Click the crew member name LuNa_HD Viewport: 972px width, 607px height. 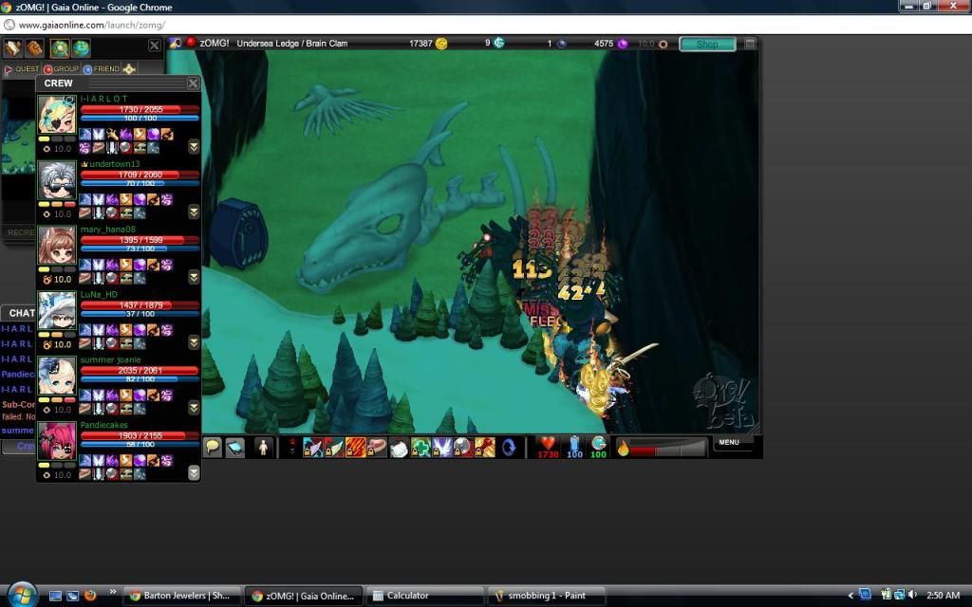[99, 294]
